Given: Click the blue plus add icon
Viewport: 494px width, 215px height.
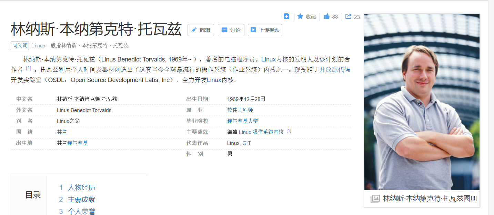Looking at the screenshot, I should [x=286, y=16].
